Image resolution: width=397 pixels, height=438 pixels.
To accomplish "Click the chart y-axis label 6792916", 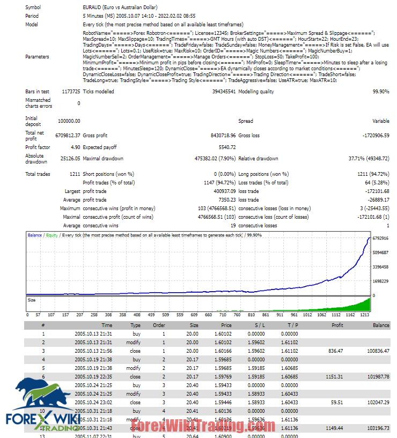I will click(380, 238).
